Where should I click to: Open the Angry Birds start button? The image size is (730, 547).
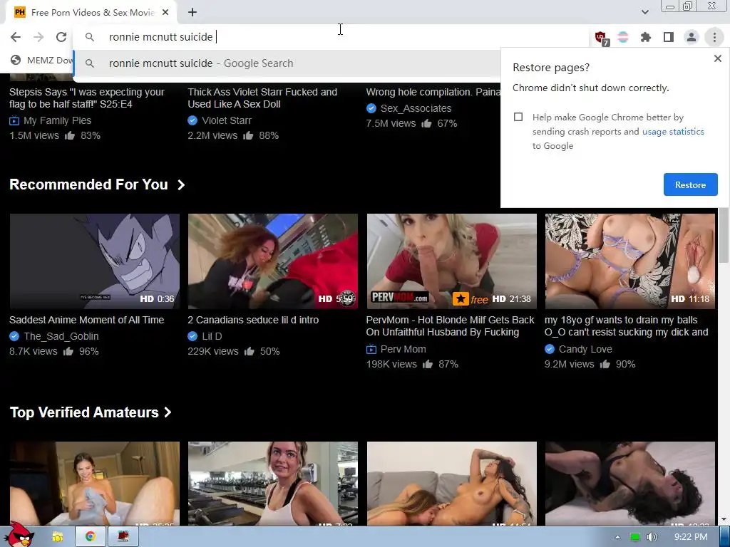pos(19,536)
